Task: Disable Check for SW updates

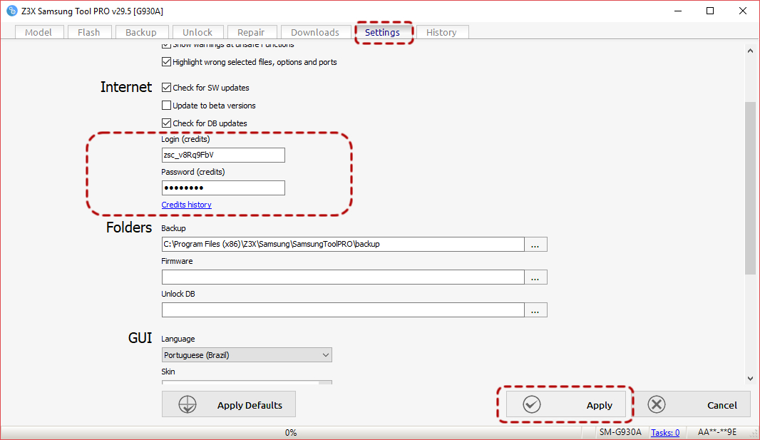Action: [166, 88]
